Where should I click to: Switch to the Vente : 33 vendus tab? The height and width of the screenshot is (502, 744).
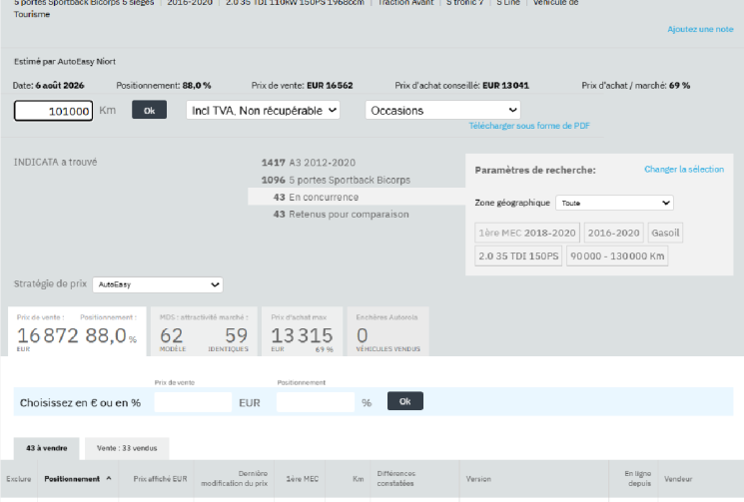tap(127, 448)
